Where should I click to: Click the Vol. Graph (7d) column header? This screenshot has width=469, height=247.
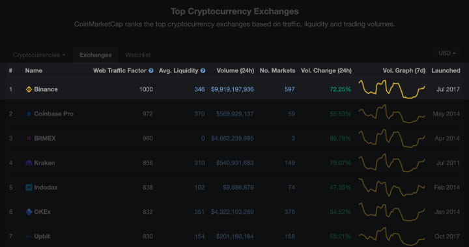pyautogui.click(x=404, y=70)
